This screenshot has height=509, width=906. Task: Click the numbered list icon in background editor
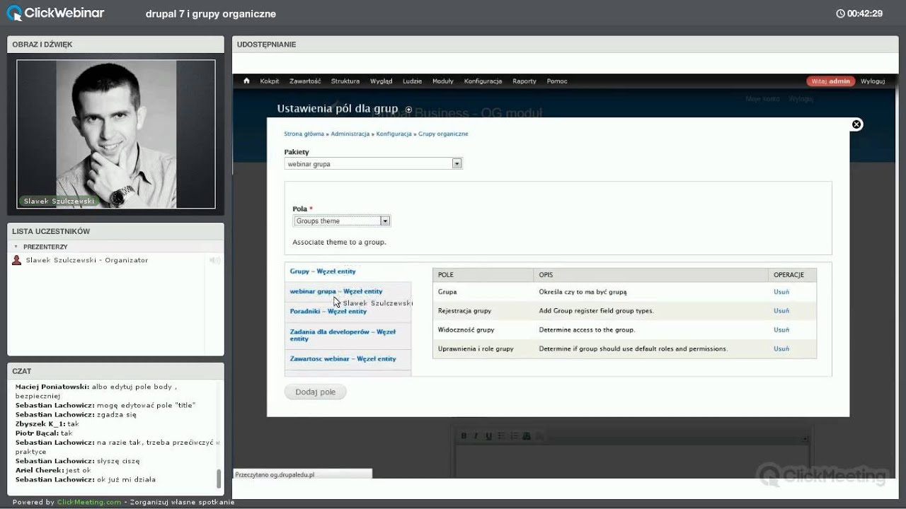point(515,436)
